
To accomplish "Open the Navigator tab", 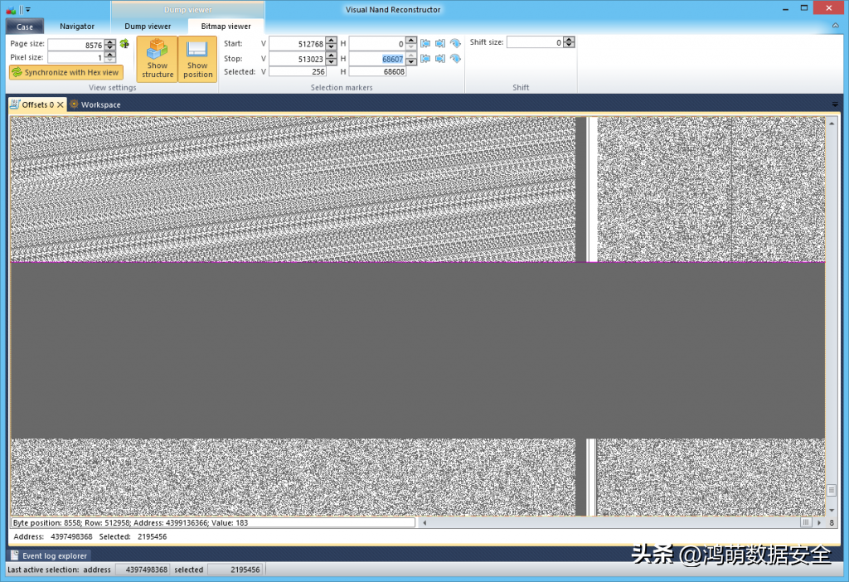I will [x=77, y=26].
